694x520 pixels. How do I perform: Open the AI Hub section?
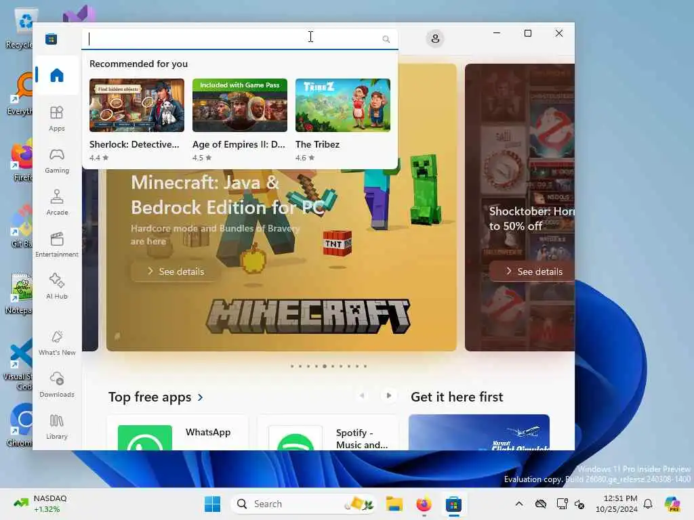(x=57, y=286)
